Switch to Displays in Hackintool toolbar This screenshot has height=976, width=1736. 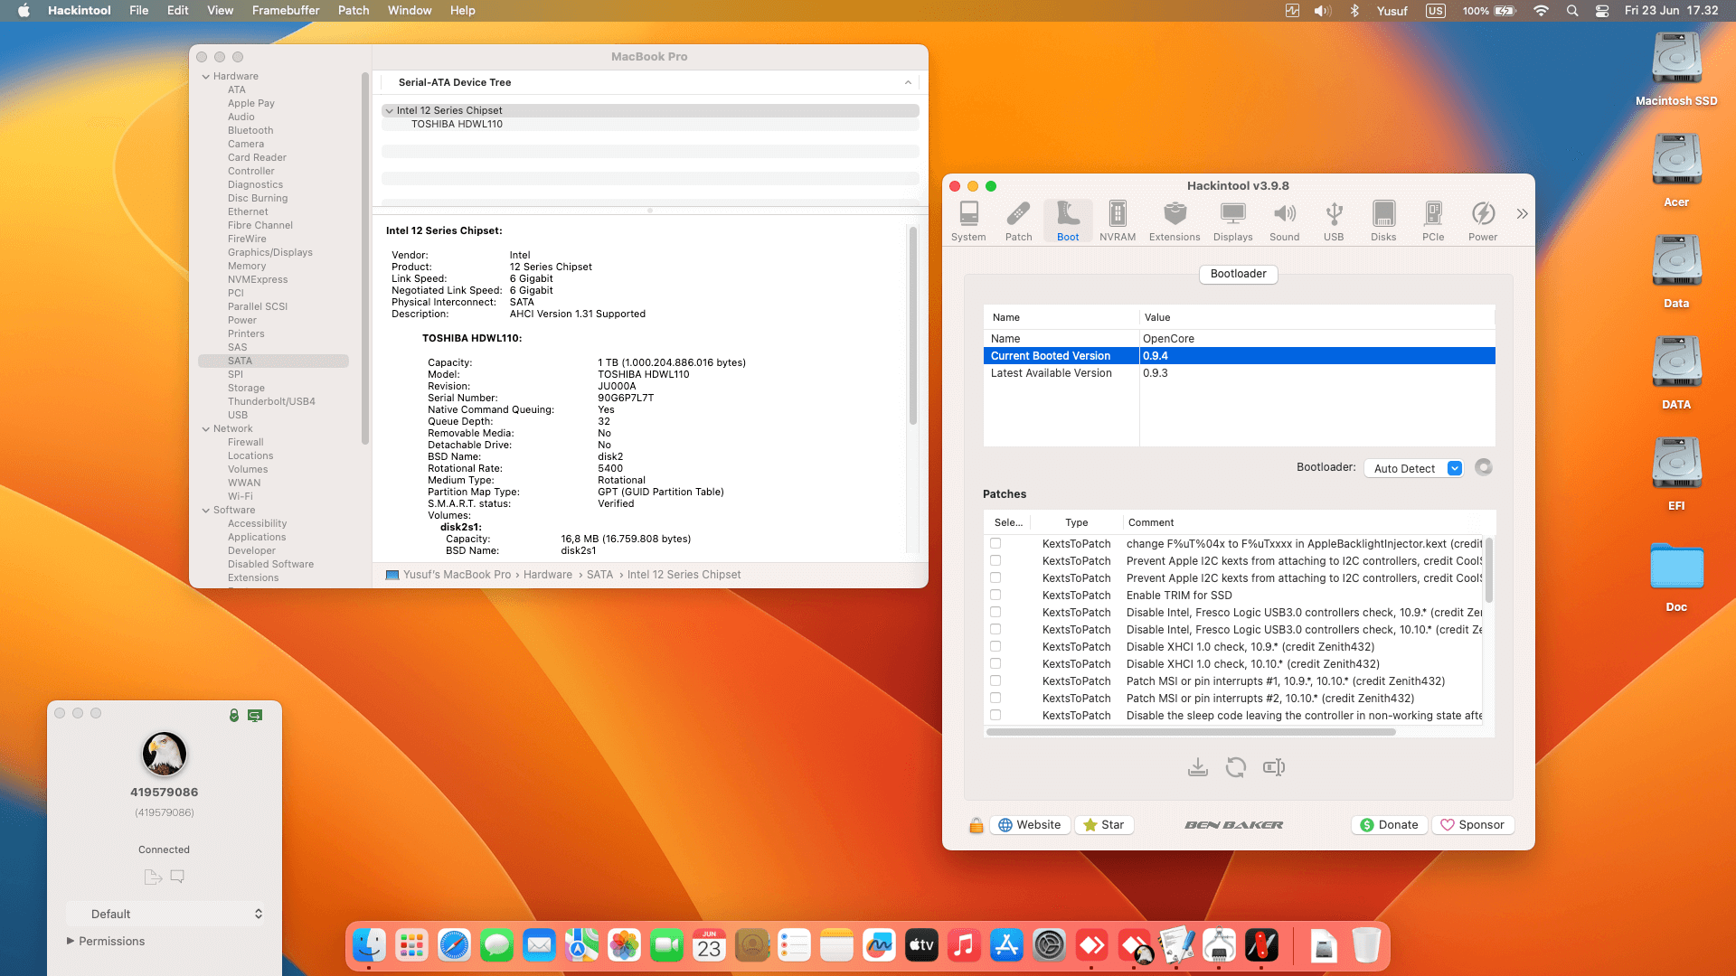(1232, 221)
